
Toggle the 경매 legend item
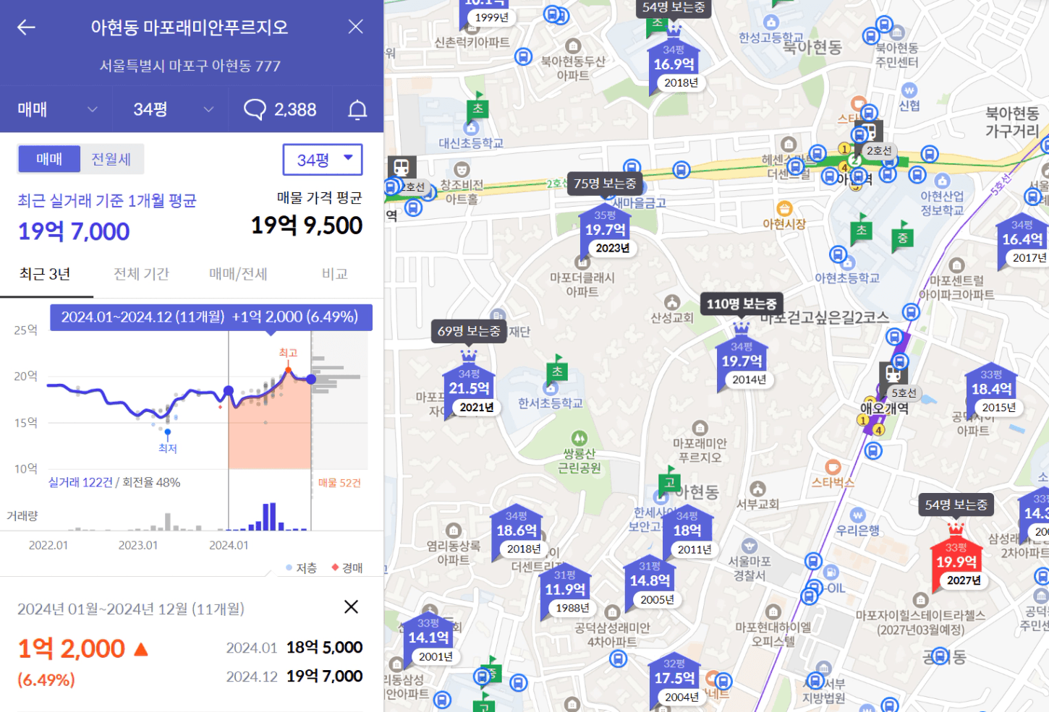(347, 568)
